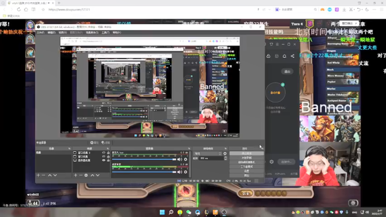The width and height of the screenshot is (386, 217).
Task: Enable 工作室模式 studio mode
Action: (247, 166)
